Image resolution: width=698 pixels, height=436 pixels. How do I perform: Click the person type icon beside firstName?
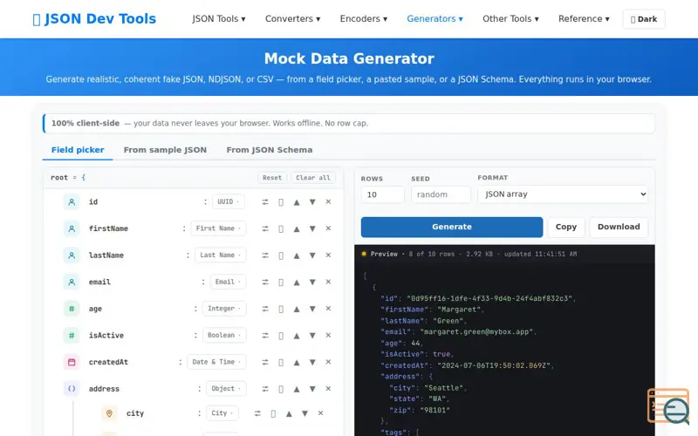(x=72, y=228)
